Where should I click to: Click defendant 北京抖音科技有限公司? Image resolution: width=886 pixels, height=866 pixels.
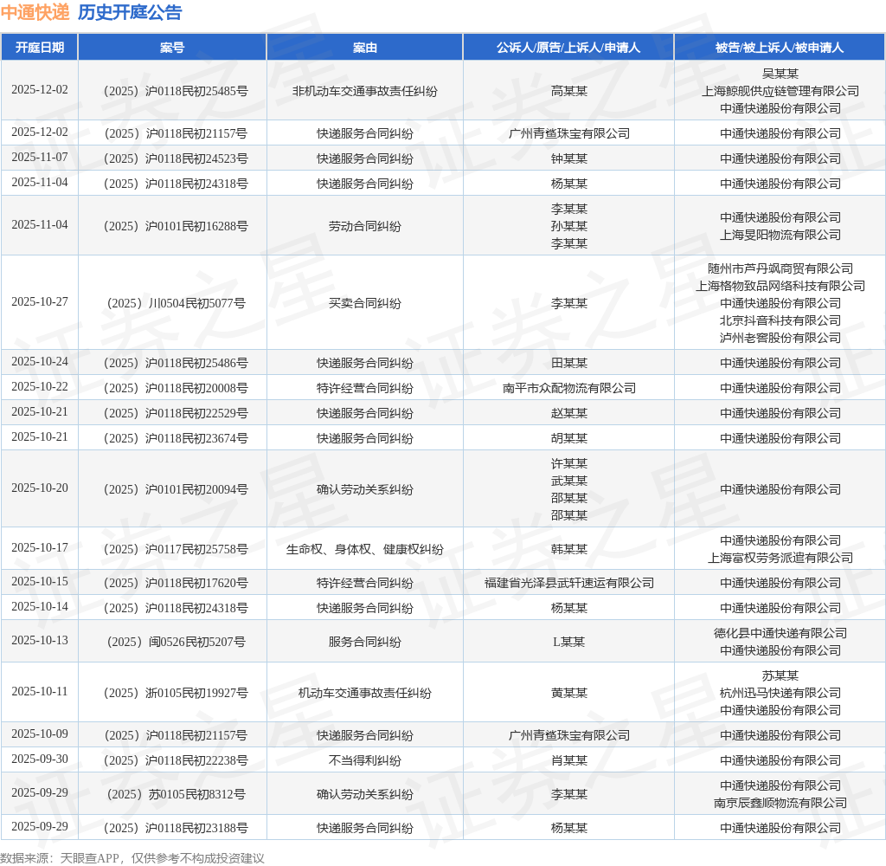[780, 320]
